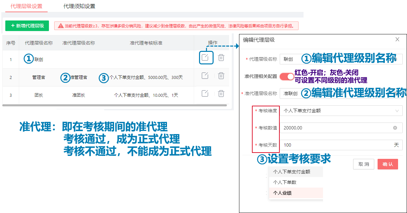Close the 编辑代理层级 dialog
This screenshot has height=213, width=407.
tap(397, 39)
